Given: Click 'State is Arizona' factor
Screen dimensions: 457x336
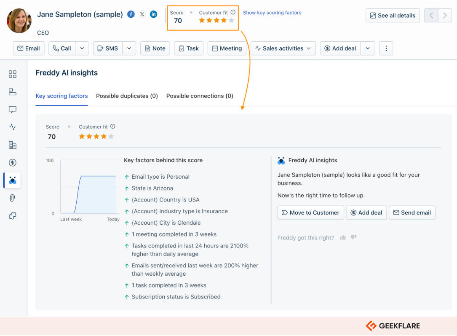Looking at the screenshot, I should 152,188.
